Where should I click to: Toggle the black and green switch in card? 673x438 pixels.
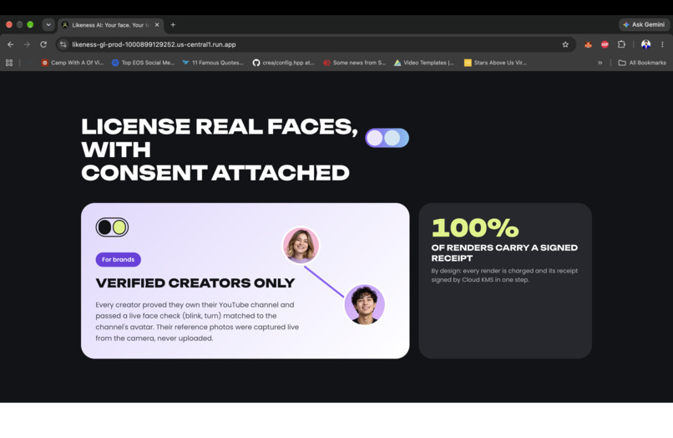pyautogui.click(x=112, y=227)
